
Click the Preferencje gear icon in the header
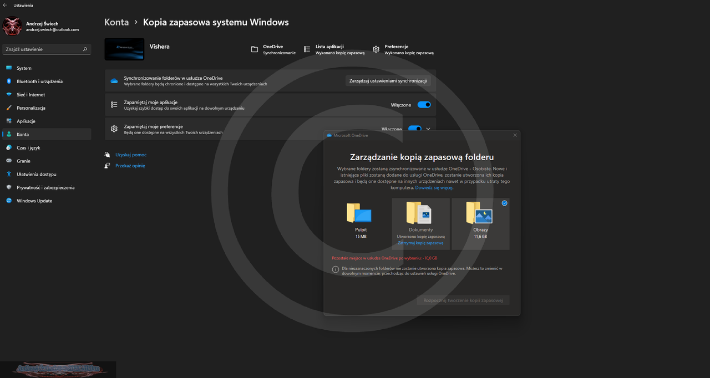click(376, 49)
